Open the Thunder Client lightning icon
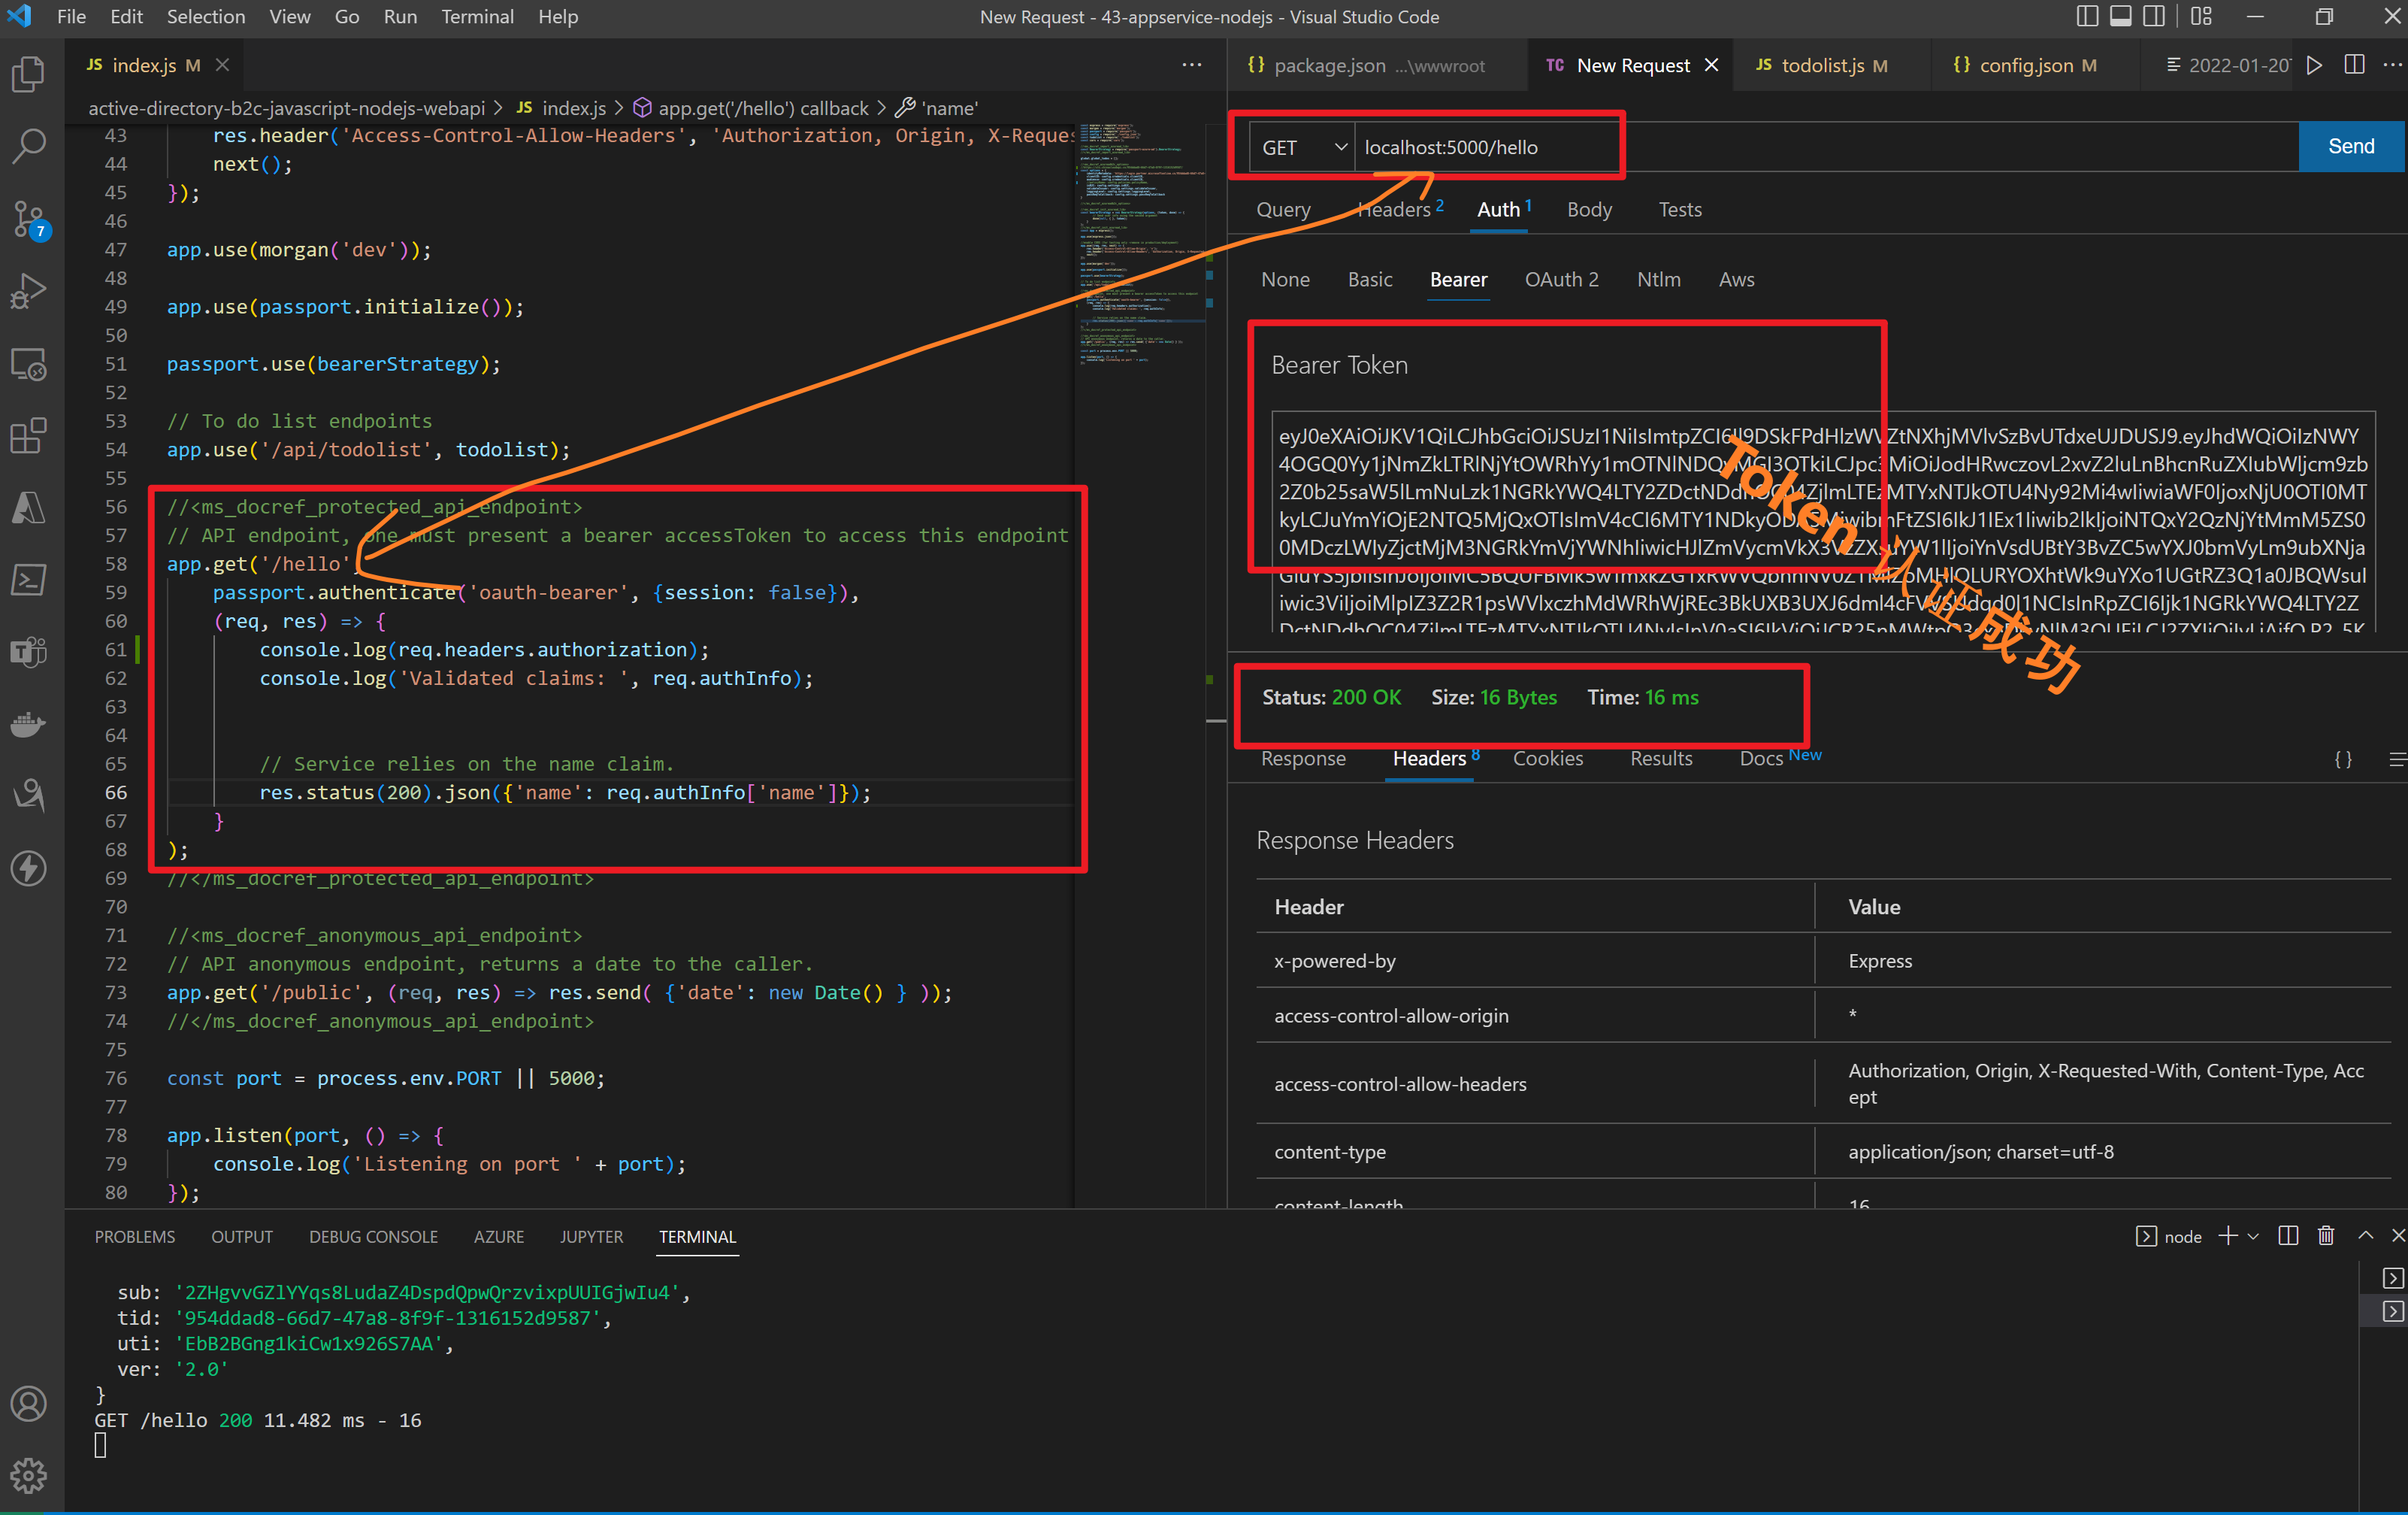Image resolution: width=2408 pixels, height=1515 pixels. click(x=29, y=868)
